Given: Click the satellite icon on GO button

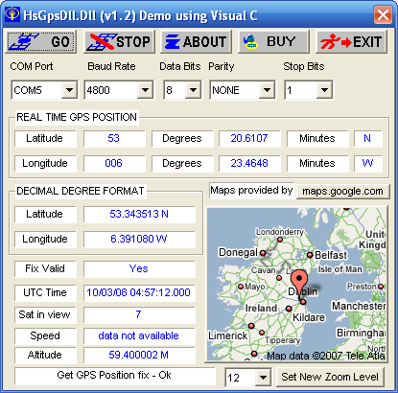Looking at the screenshot, I should (25, 41).
